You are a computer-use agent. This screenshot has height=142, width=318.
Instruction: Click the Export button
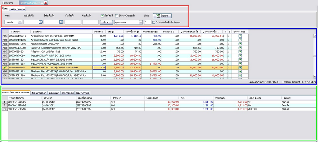(x=162, y=16)
